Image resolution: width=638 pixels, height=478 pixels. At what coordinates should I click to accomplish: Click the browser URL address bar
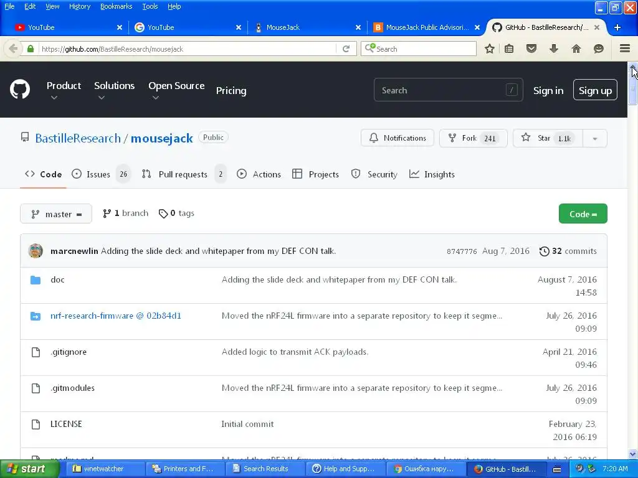[x=187, y=49]
